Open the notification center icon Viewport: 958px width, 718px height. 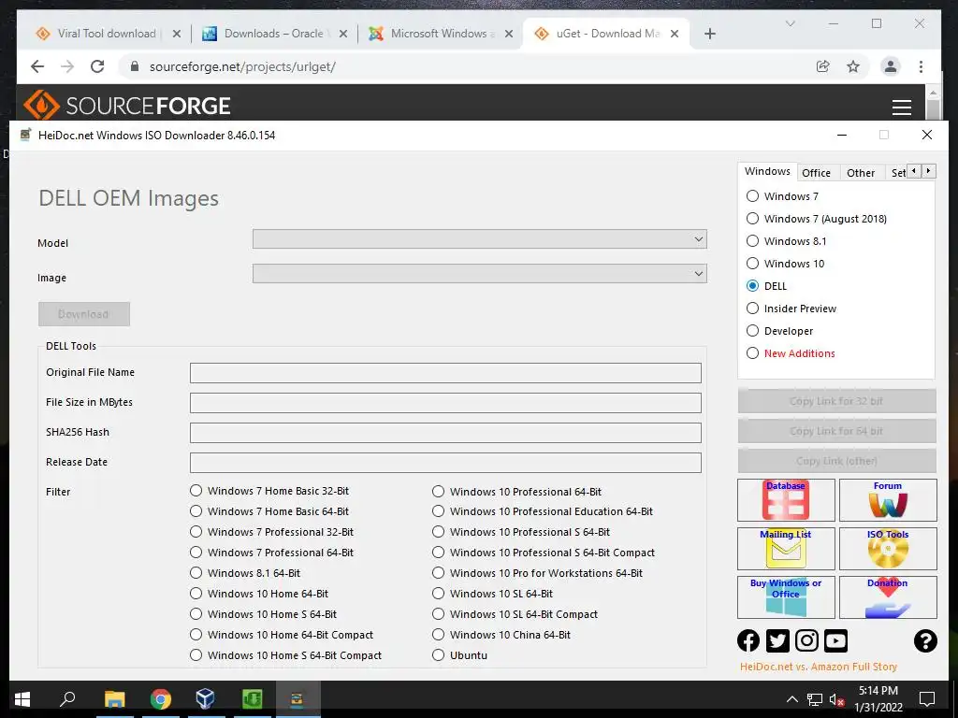click(927, 699)
